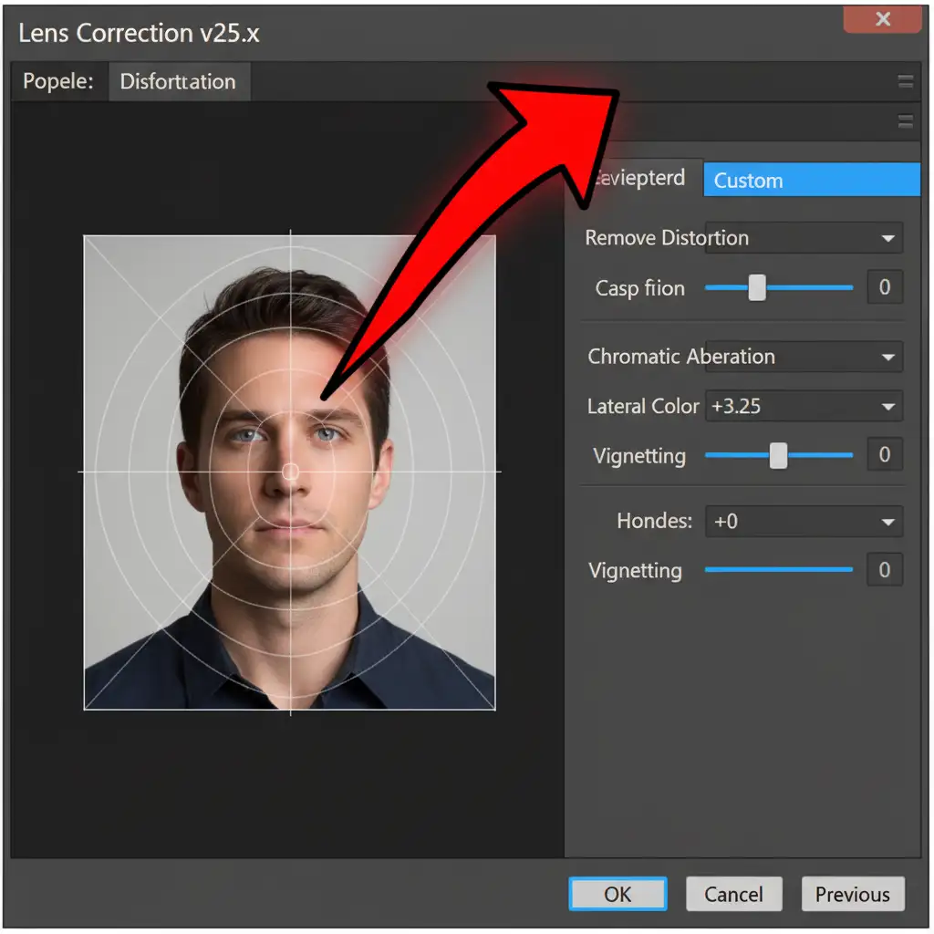The image size is (934, 934).
Task: Click the lower Vignetting value field
Action: pyautogui.click(x=884, y=571)
